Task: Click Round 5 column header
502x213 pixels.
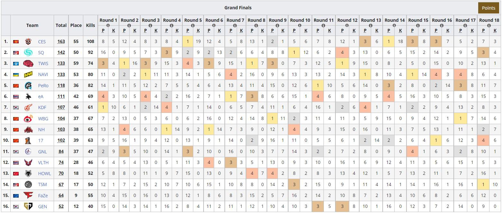Action: (x=193, y=20)
